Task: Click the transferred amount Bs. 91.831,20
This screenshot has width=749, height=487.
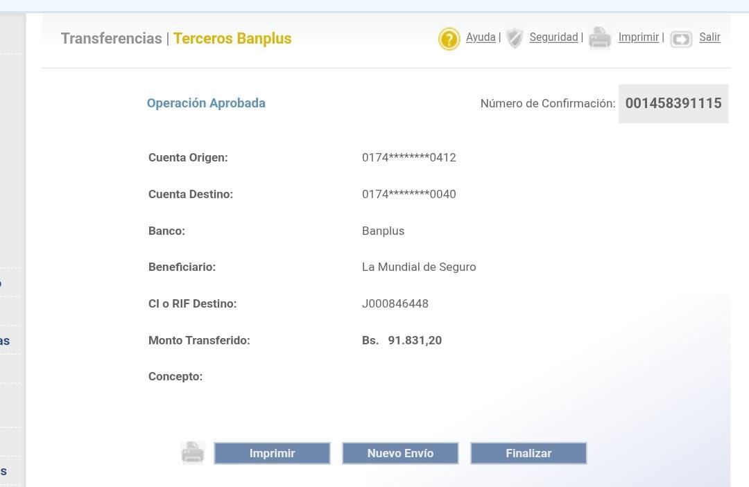Action: tap(402, 340)
